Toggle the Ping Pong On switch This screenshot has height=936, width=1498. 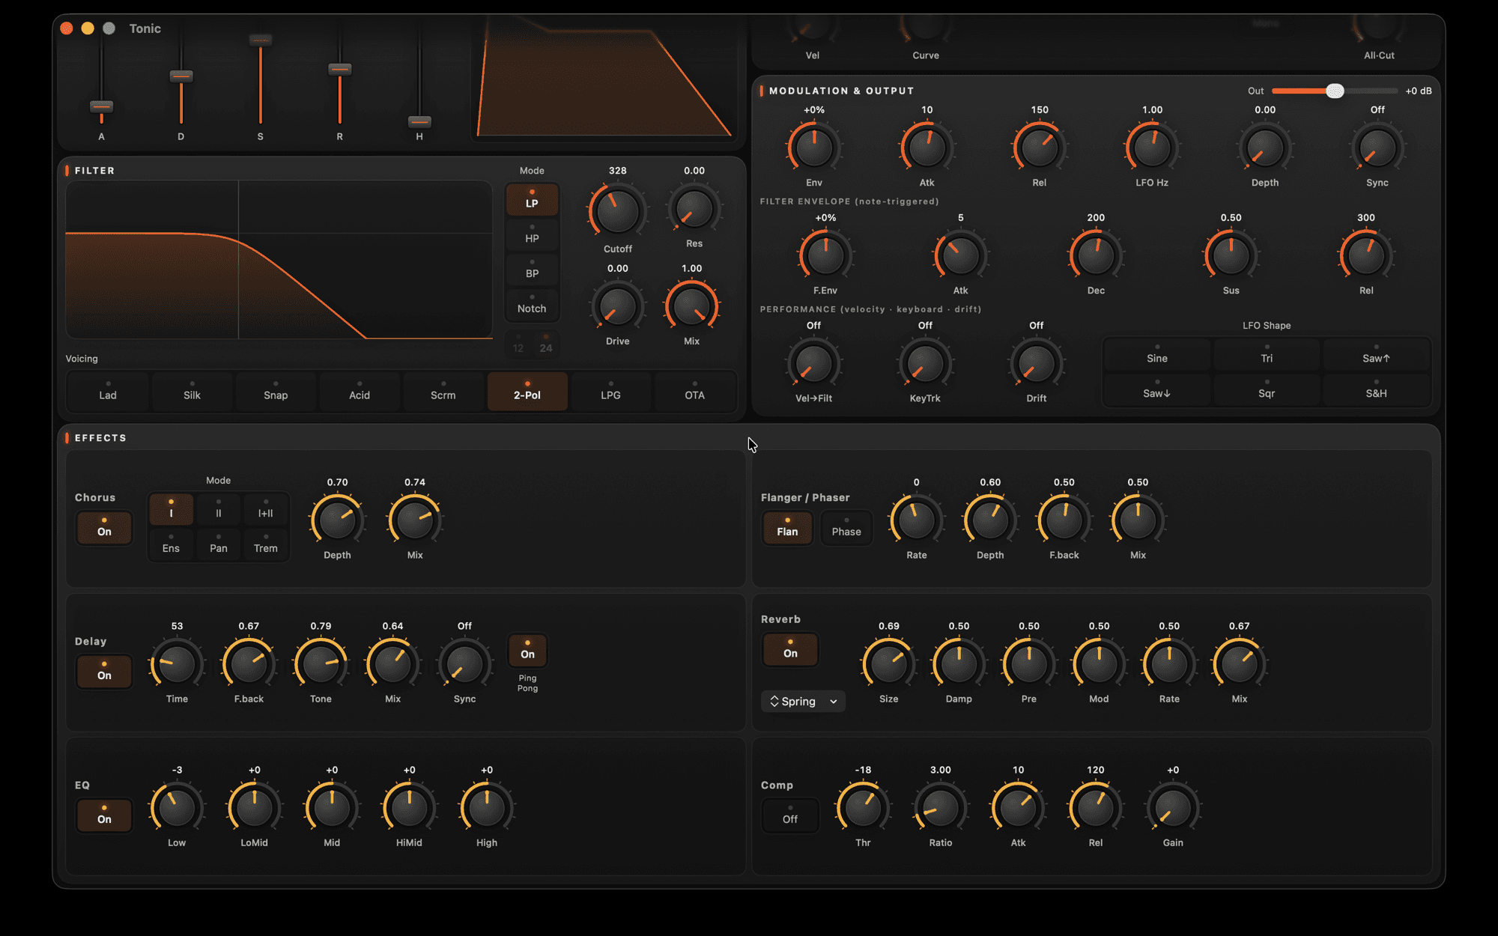click(x=527, y=651)
